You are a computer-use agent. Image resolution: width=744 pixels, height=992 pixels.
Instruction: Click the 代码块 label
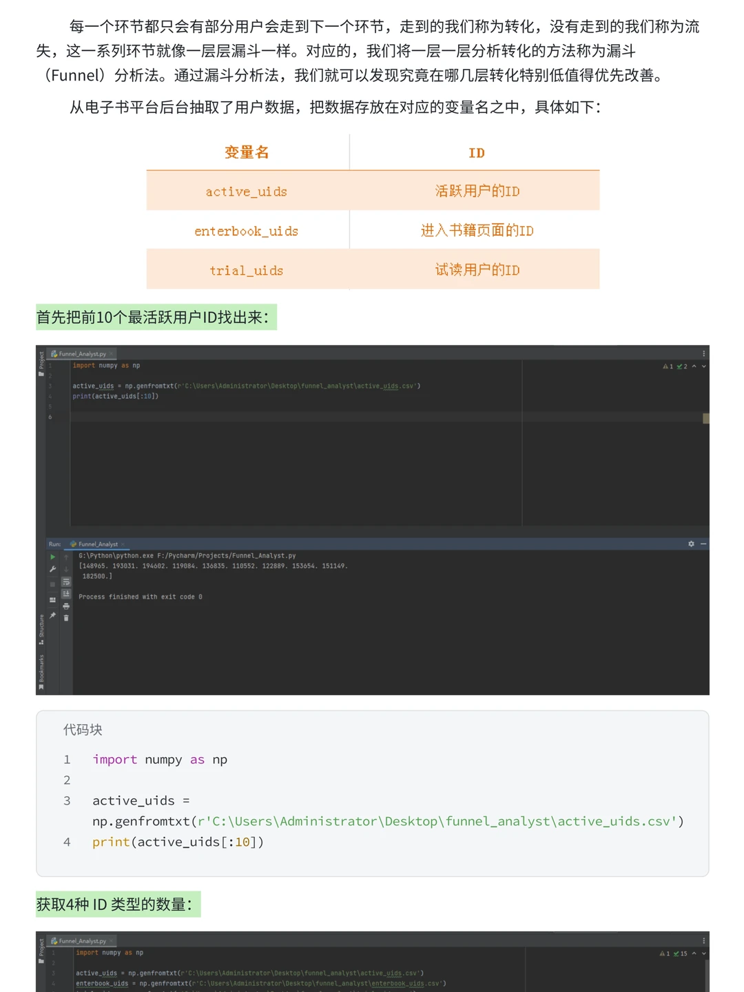point(83,730)
